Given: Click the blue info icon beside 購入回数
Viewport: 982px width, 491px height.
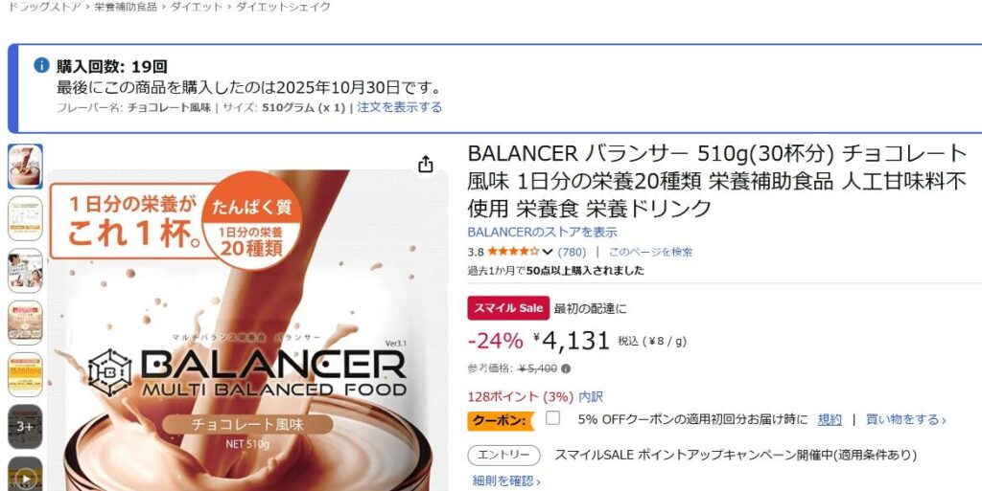Looking at the screenshot, I should click(x=41, y=65).
